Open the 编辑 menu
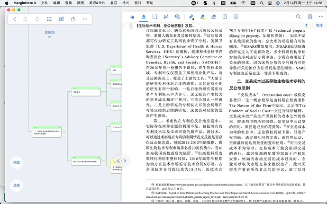327x204 pixels. click(56, 3)
